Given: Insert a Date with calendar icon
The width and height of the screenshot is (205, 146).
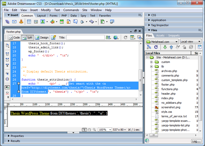Looking at the screenshot, I should (x=62, y=22).
